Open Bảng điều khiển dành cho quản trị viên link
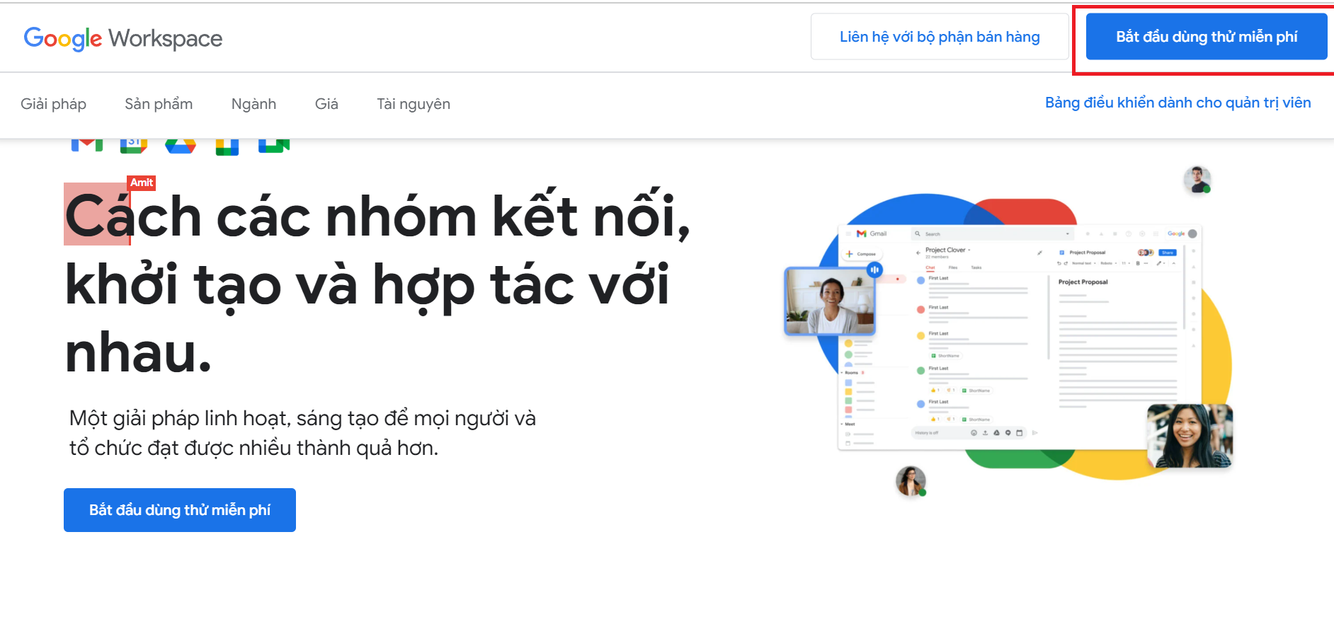The image size is (1334, 624). pos(1178,103)
